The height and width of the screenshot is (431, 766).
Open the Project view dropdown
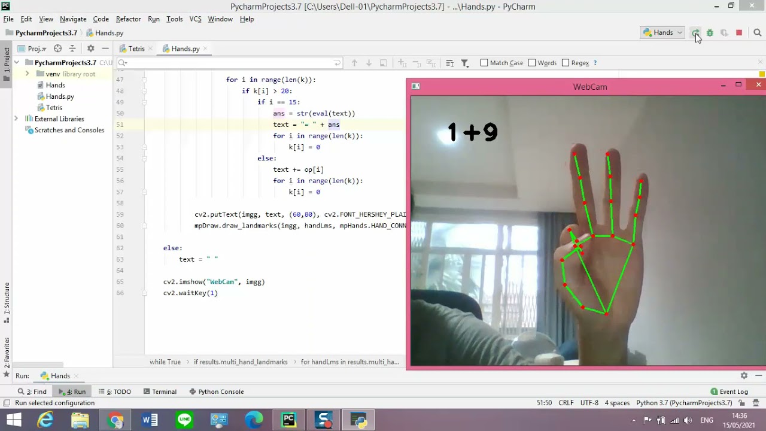[32, 48]
